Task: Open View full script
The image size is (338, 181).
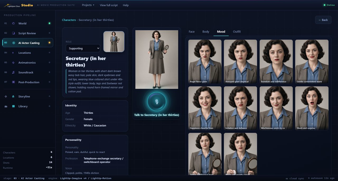Action: [x=109, y=5]
